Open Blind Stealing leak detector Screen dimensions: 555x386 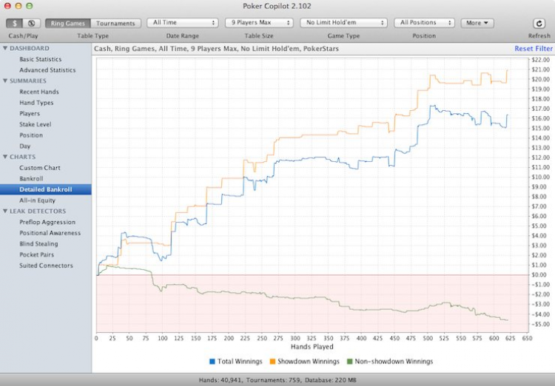[x=38, y=244]
